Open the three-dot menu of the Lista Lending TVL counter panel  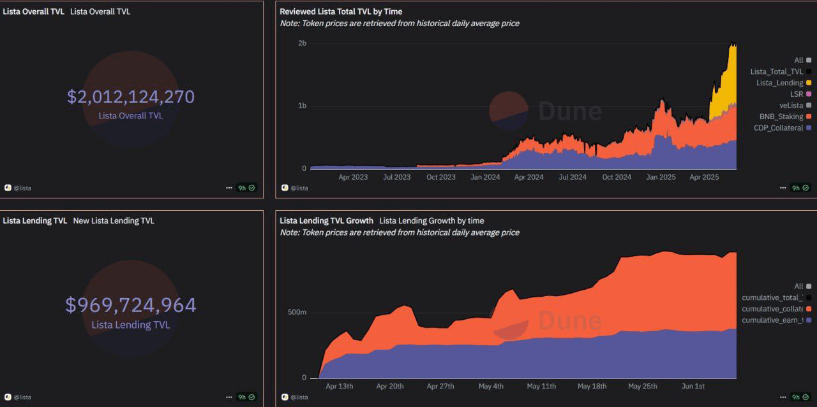[x=229, y=397]
